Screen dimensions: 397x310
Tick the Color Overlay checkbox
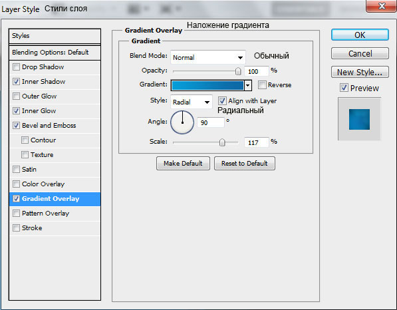pyautogui.click(x=16, y=184)
